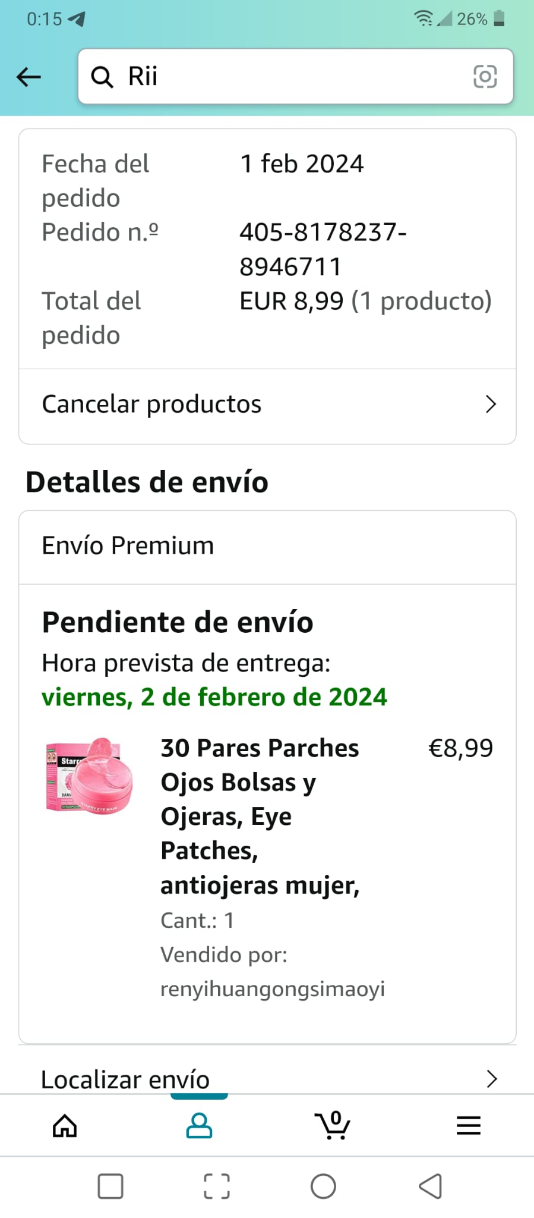Screen dimensions: 534x1218
Task: Open the eye patches product title
Action: pyautogui.click(x=260, y=816)
